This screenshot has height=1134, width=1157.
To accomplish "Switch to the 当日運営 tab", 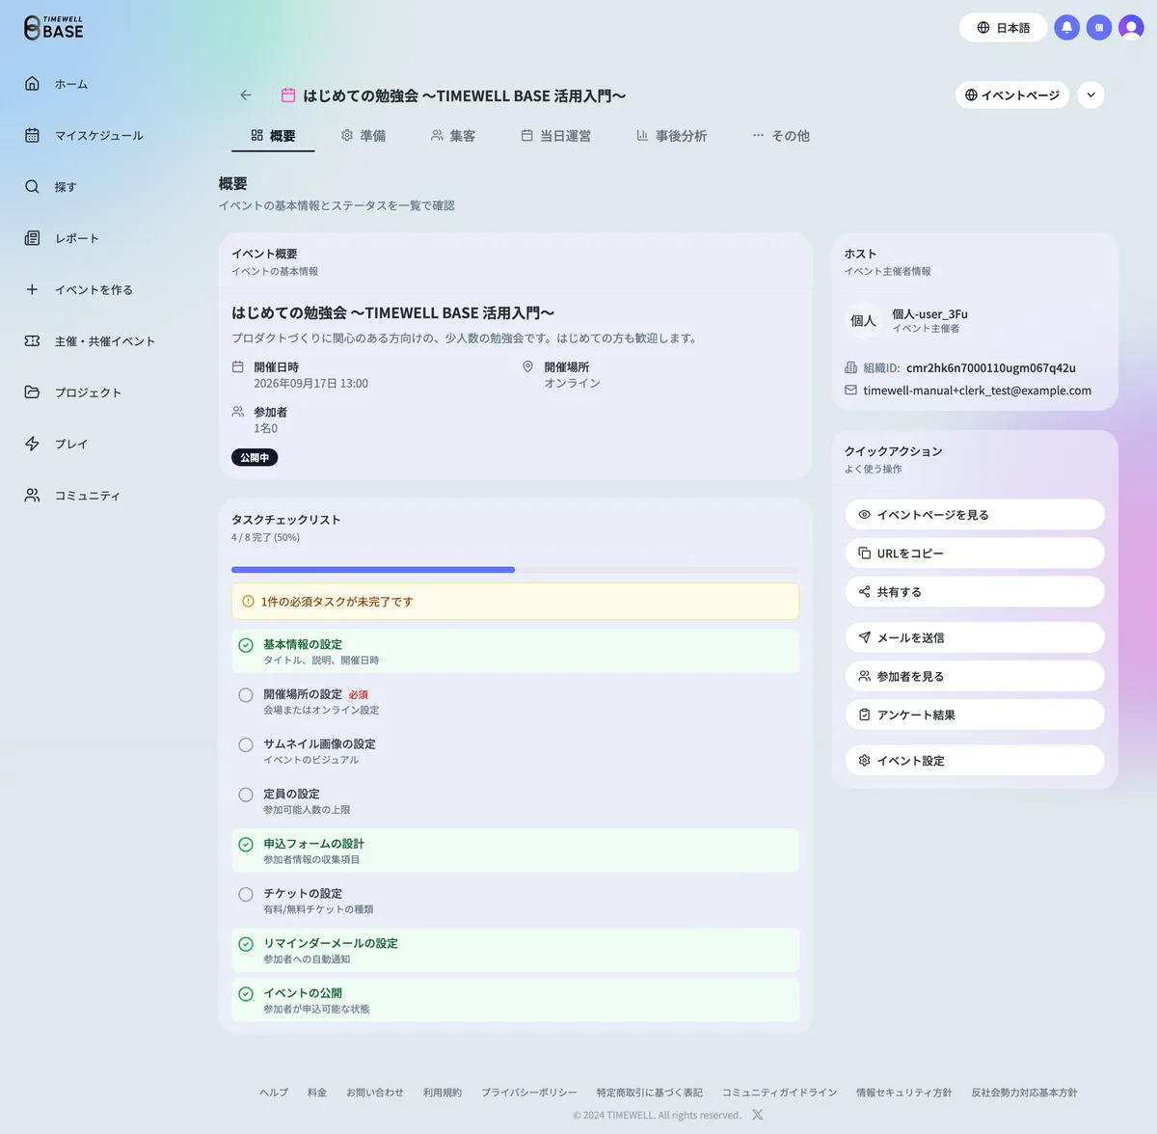I will [555, 136].
